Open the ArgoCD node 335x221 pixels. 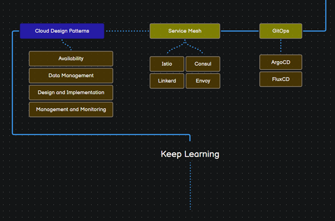(x=280, y=62)
